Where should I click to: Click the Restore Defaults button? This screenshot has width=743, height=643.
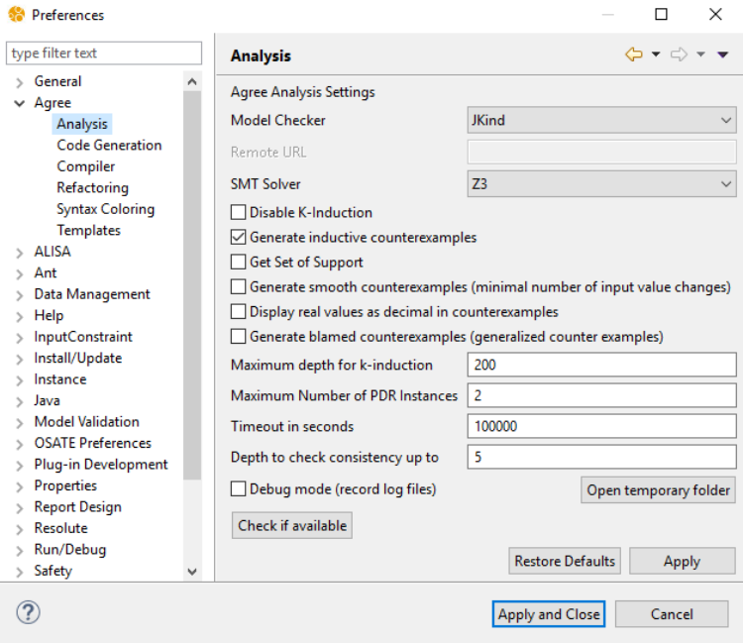pyautogui.click(x=565, y=561)
